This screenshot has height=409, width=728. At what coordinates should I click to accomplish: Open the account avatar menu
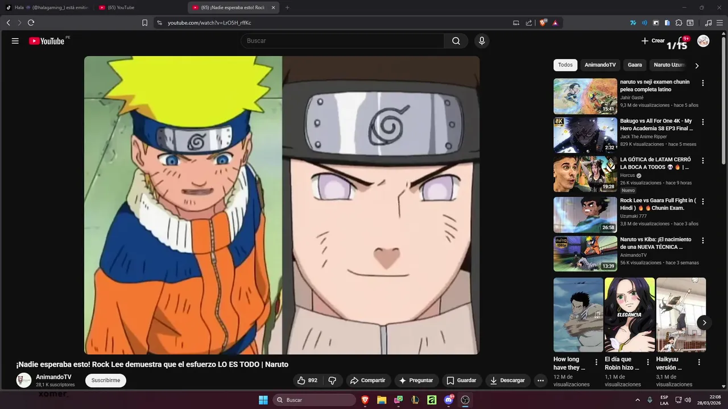coord(704,41)
